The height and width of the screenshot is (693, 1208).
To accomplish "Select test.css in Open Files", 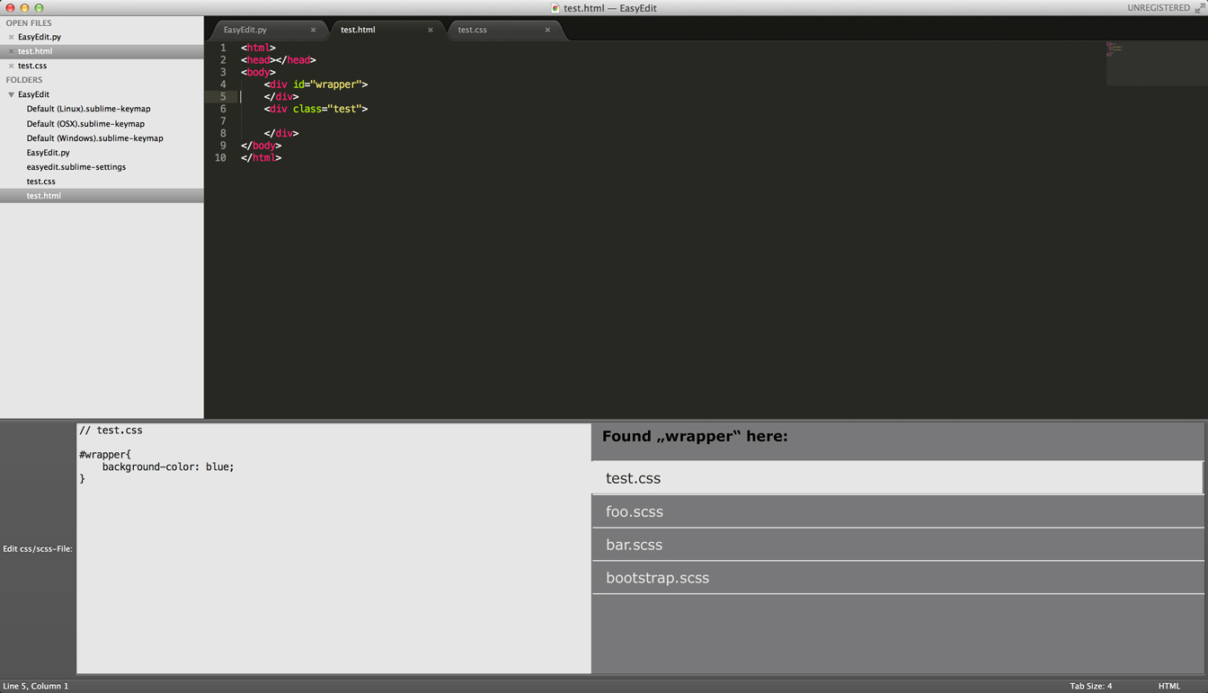I will point(32,66).
